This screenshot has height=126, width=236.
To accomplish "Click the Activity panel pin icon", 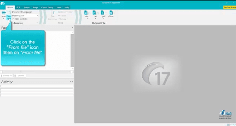I will (x=70, y=81).
